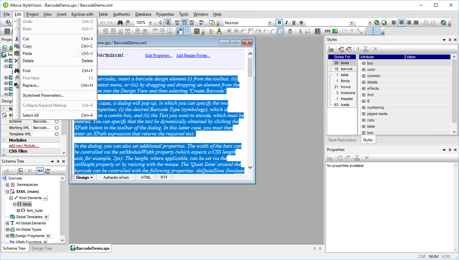Click the insert hyperlink globe icon
Screen dimensions: 459x260
click(443, 23)
